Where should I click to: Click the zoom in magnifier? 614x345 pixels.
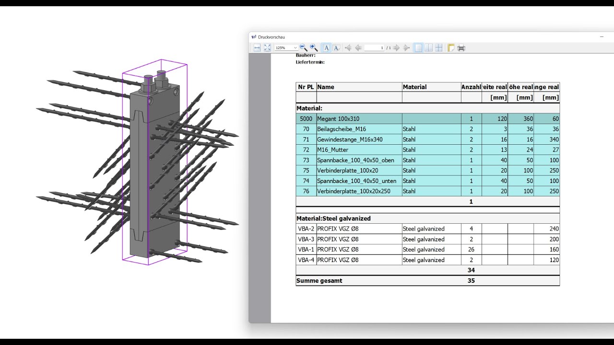coord(314,47)
